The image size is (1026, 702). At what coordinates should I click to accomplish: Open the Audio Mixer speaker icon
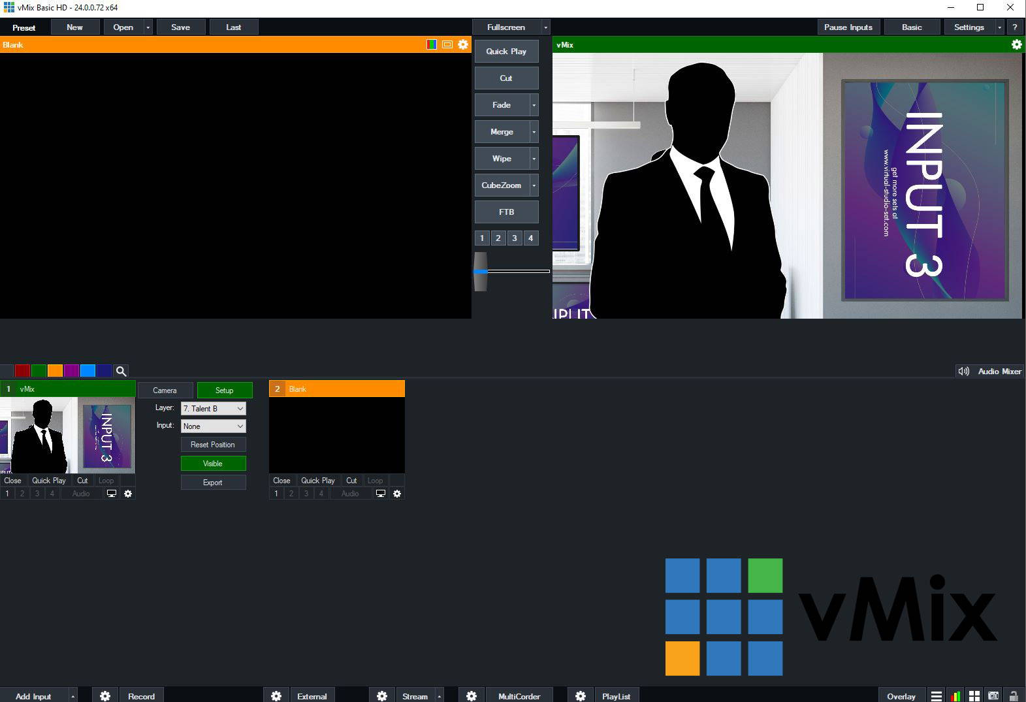click(963, 371)
